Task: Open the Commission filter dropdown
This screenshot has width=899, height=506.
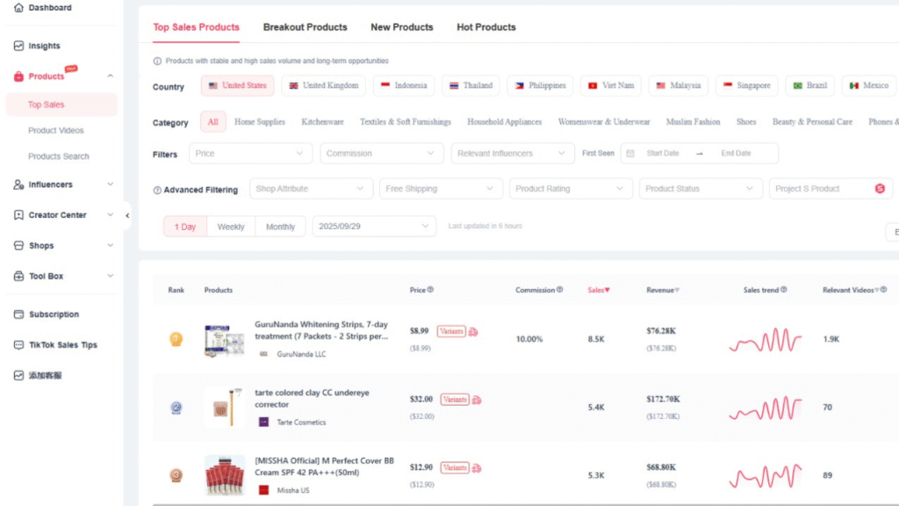Action: (381, 152)
